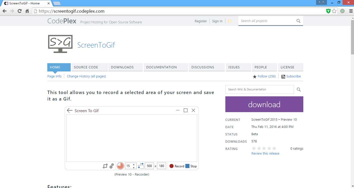Click the wiki search magnifier icon

pos(299,89)
